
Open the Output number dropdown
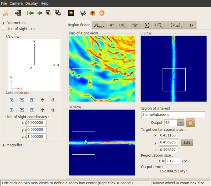(180, 123)
